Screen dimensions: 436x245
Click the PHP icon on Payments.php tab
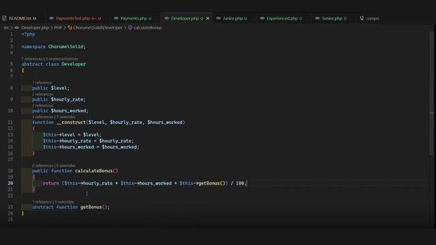[x=116, y=18]
